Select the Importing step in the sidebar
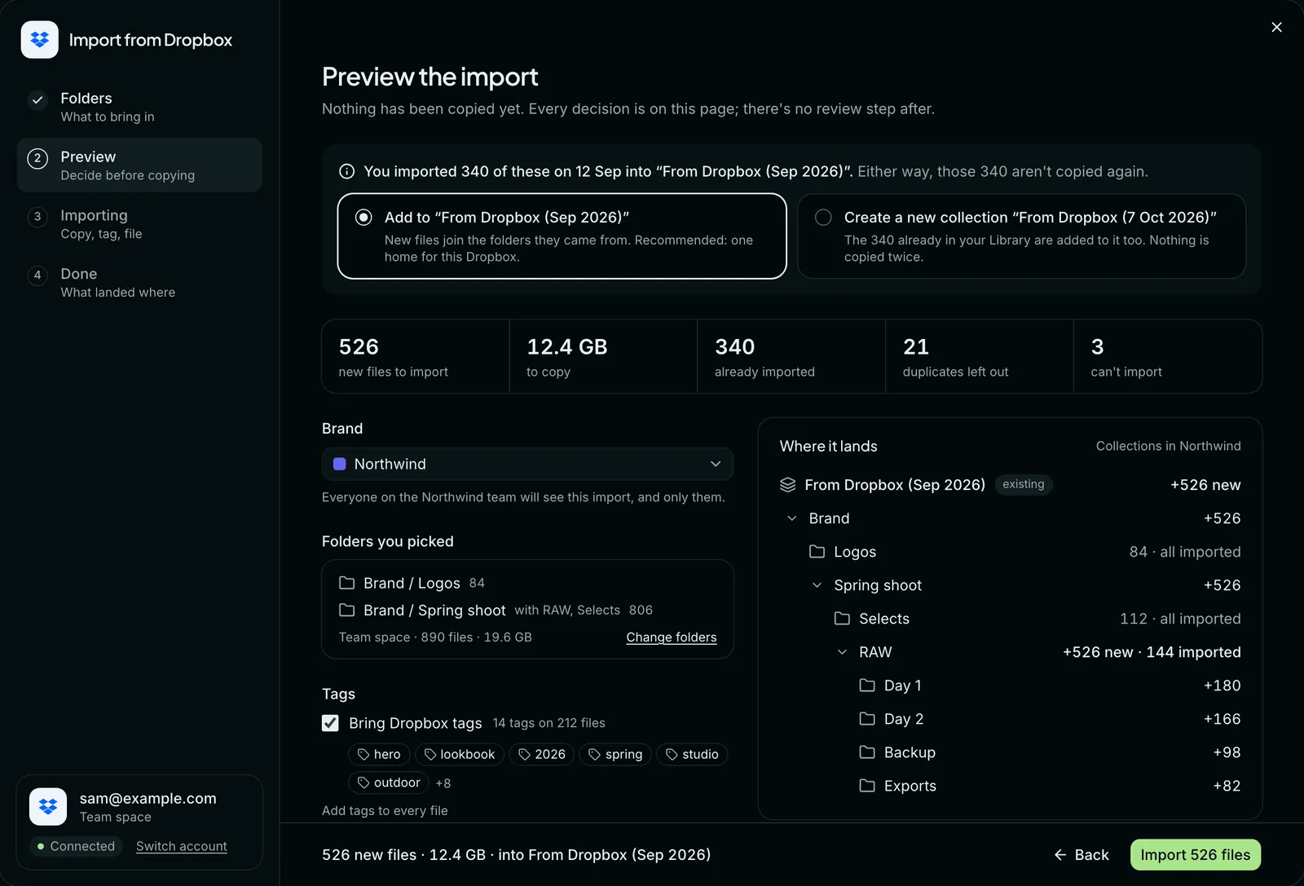This screenshot has height=886, width=1304. tap(139, 224)
